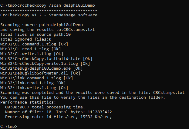Click the CrcCheckCopy.write.1u.tlog entry

tap(45, 64)
